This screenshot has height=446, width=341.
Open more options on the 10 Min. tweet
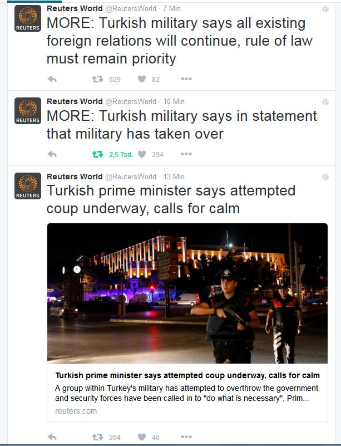coord(186,154)
